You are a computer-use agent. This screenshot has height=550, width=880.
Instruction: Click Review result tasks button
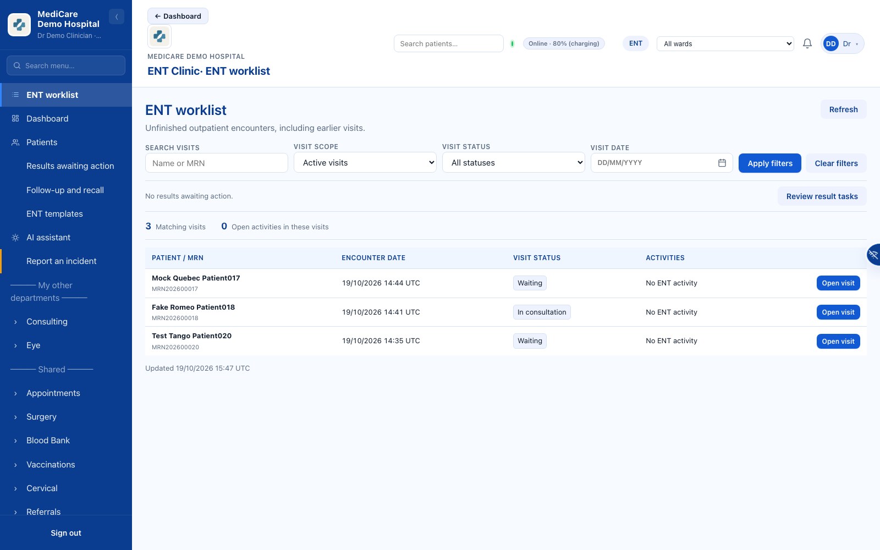(x=822, y=196)
